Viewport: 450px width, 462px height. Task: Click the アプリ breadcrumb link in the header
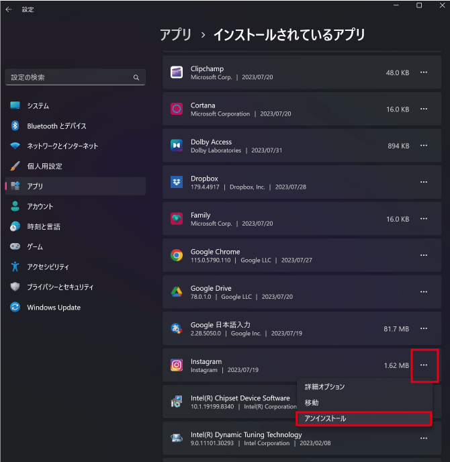point(176,35)
